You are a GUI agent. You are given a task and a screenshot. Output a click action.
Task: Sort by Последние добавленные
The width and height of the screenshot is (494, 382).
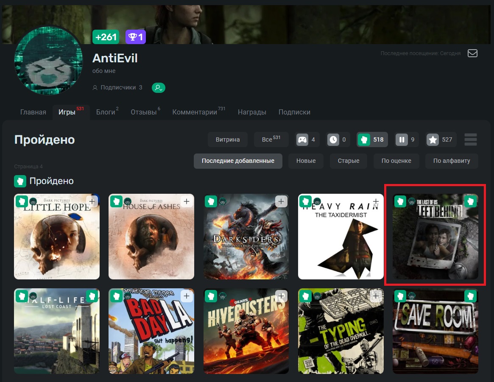238,161
